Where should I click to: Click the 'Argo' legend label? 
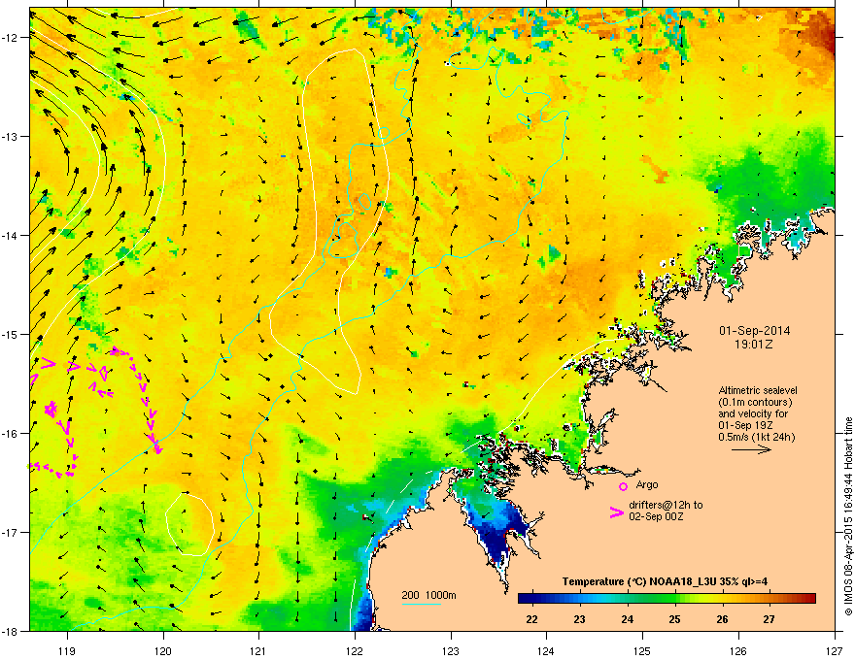pos(647,484)
